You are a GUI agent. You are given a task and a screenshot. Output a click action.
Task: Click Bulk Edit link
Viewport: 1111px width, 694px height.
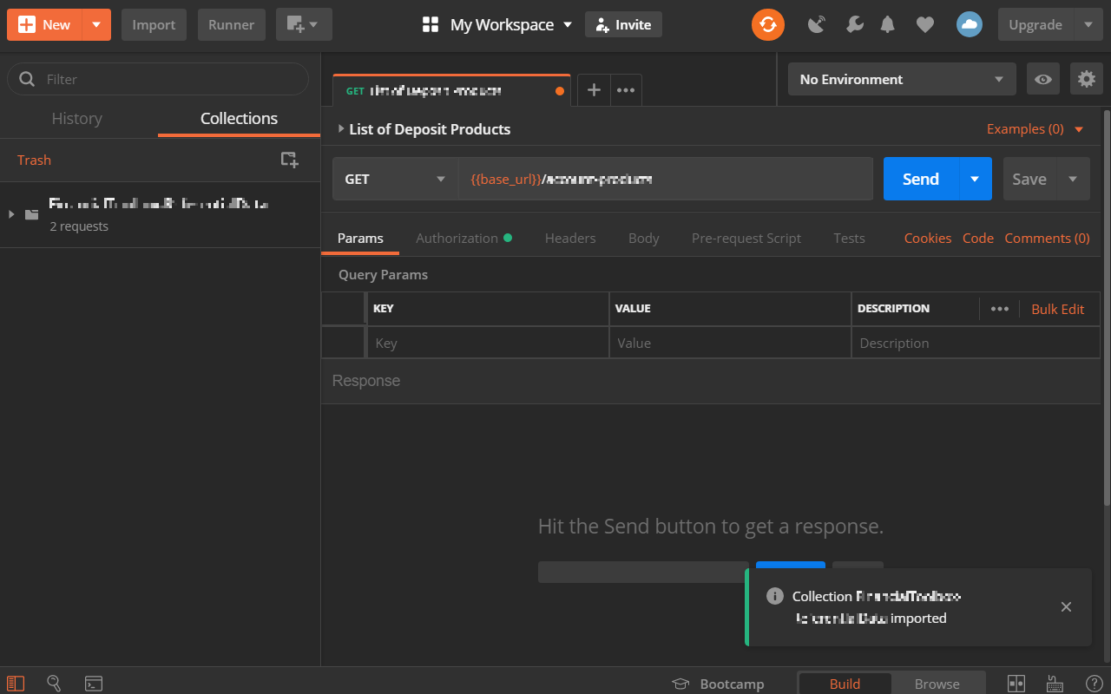pyautogui.click(x=1057, y=309)
